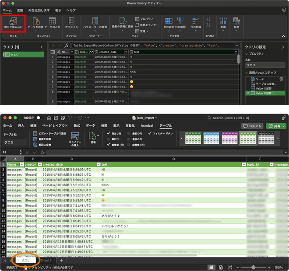289x271 pixels.
Task: Select the blue table style swatch
Action: pos(211,139)
